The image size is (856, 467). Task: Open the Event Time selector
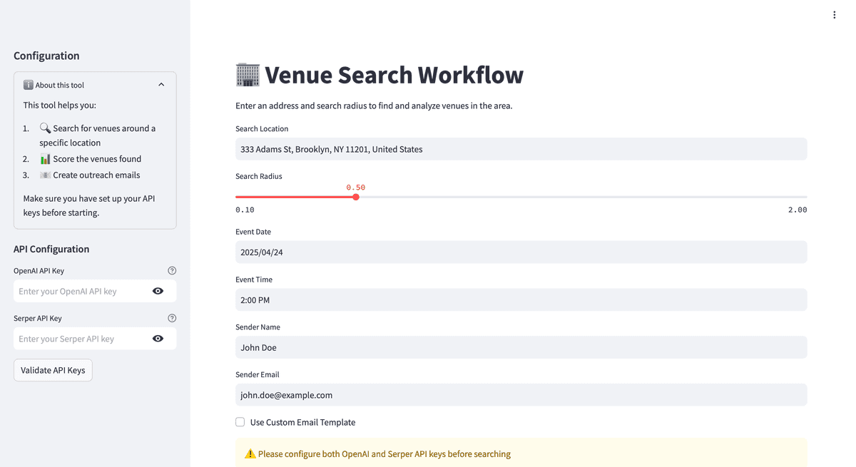(521, 300)
